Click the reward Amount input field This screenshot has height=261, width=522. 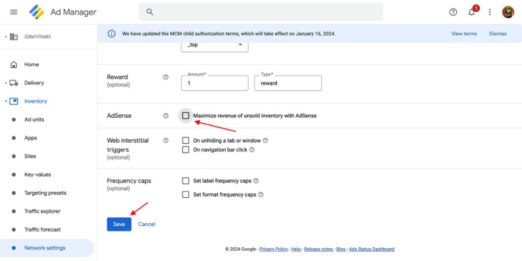[x=214, y=83]
